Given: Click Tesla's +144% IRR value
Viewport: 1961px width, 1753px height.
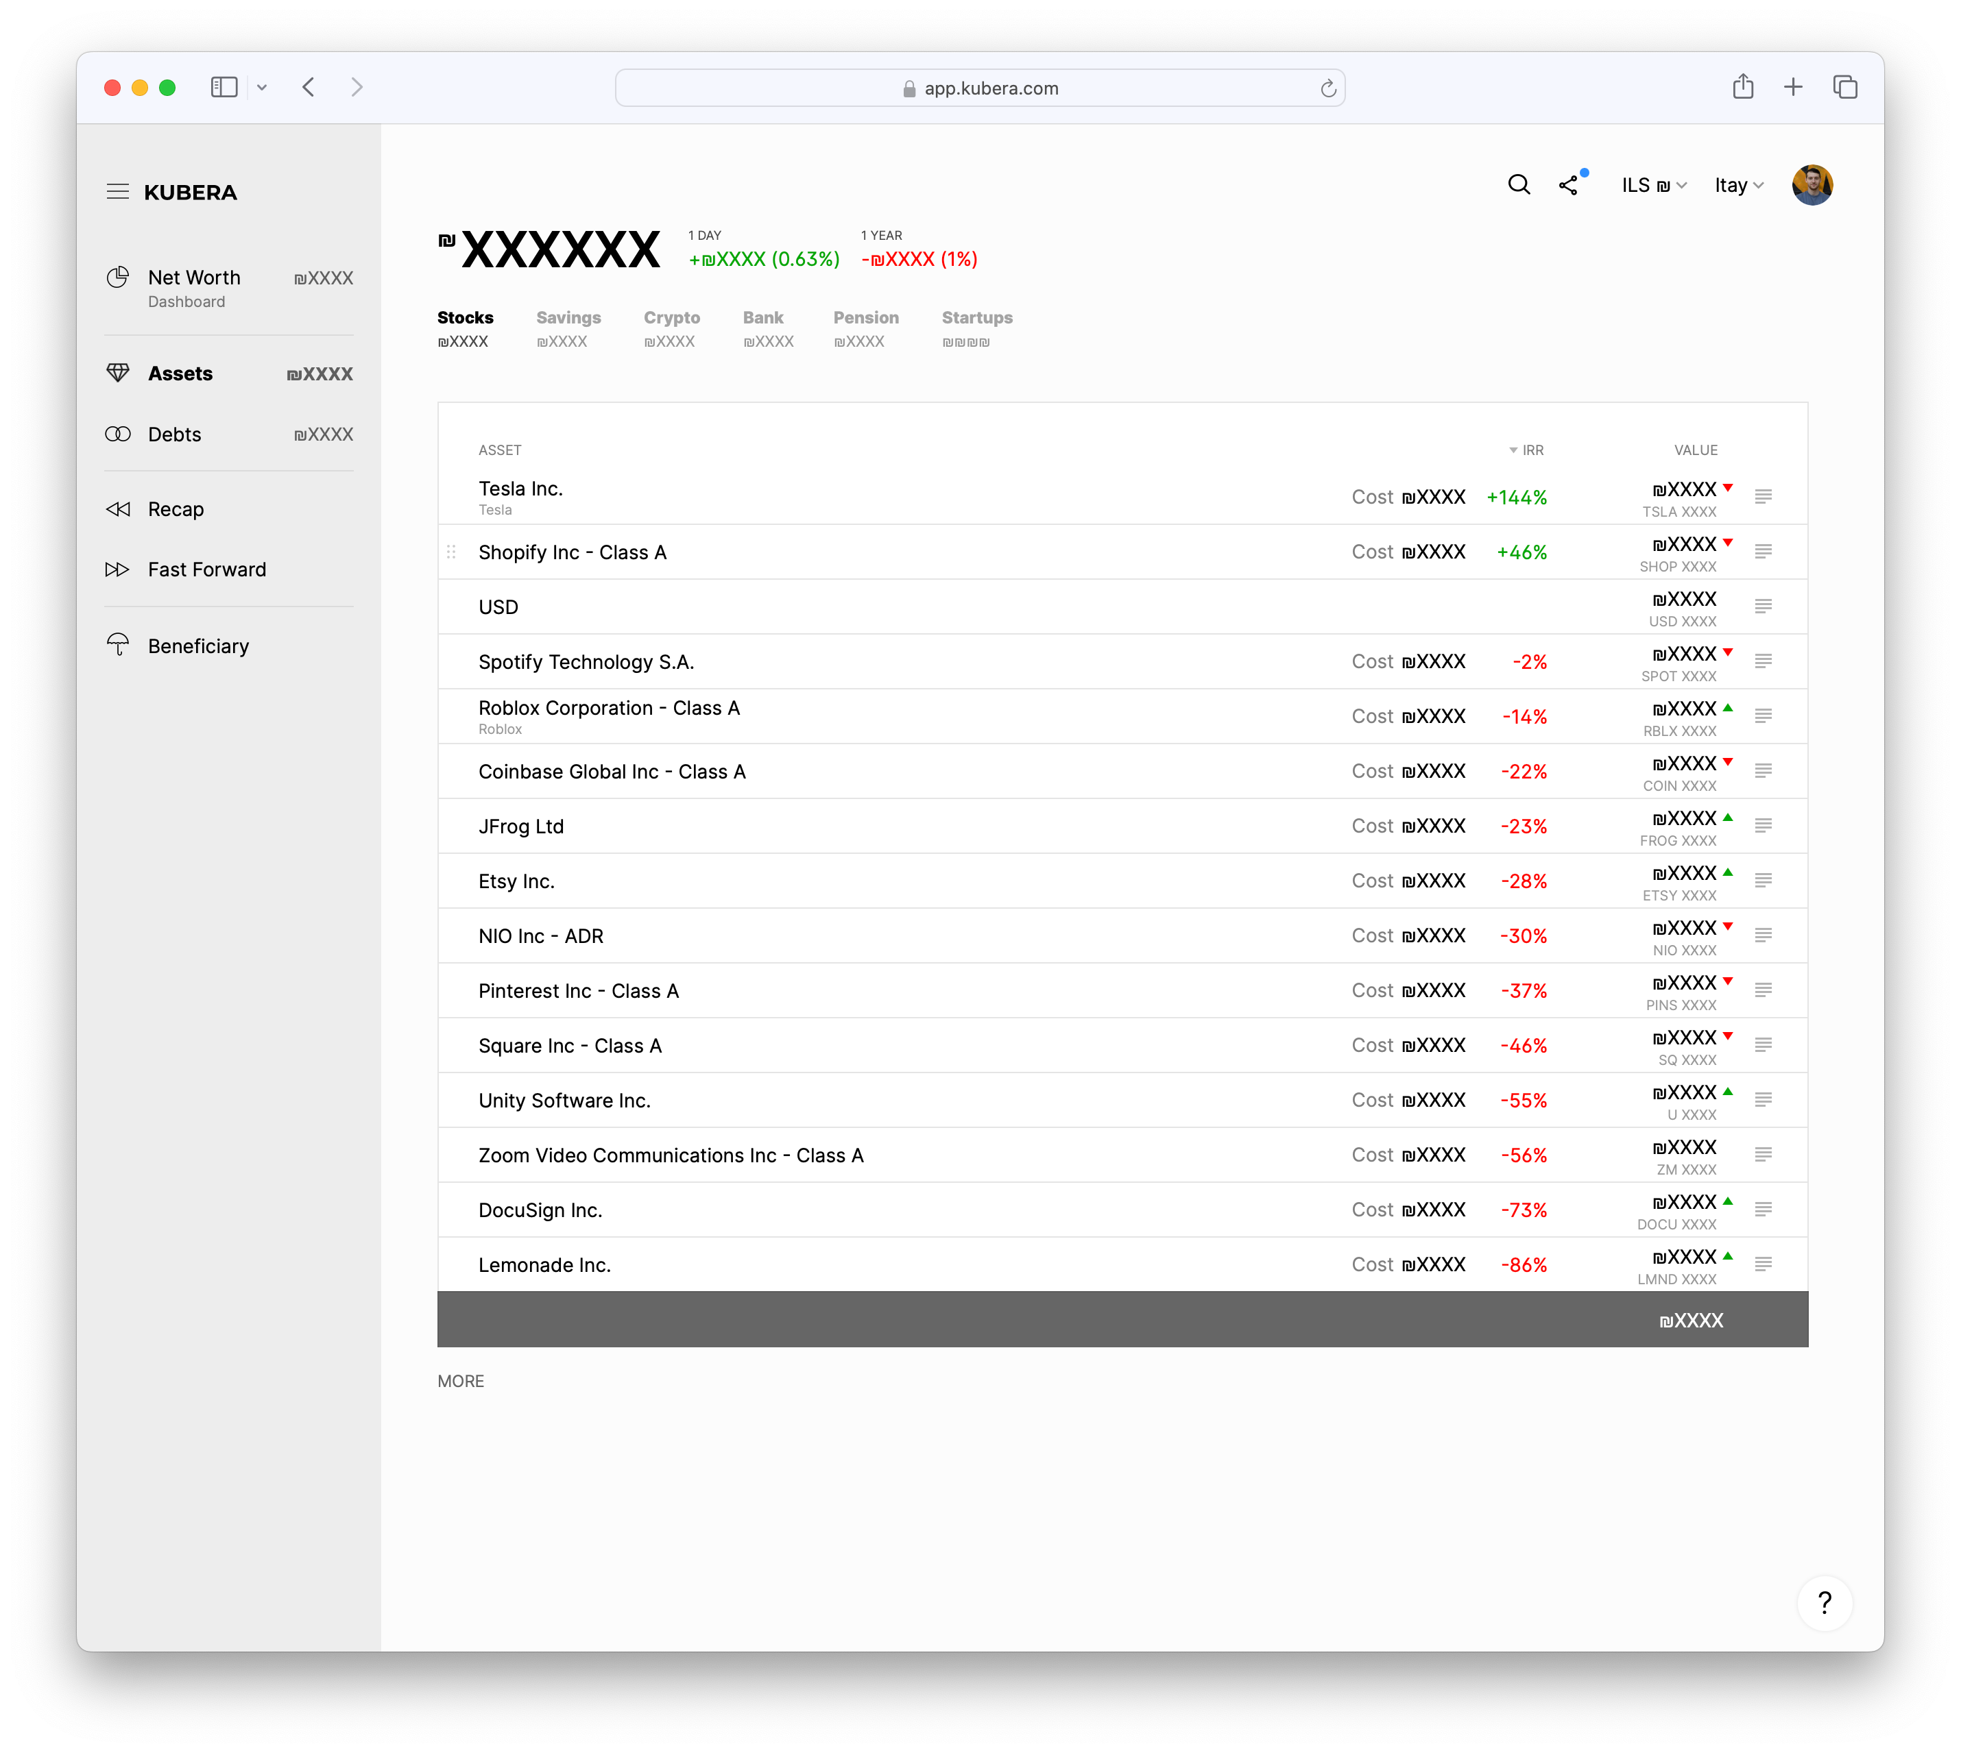Looking at the screenshot, I should point(1516,497).
